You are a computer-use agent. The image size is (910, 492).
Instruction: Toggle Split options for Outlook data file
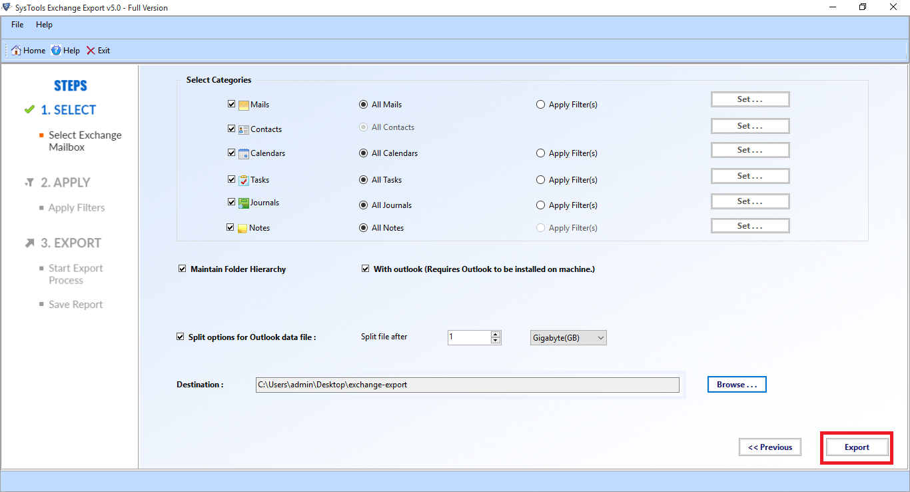tap(181, 337)
